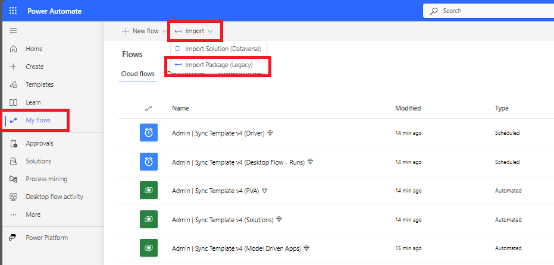Screen dimensions: 554x265
Task: Click the blue clock icon for Driver flow
Action: pyautogui.click(x=149, y=133)
